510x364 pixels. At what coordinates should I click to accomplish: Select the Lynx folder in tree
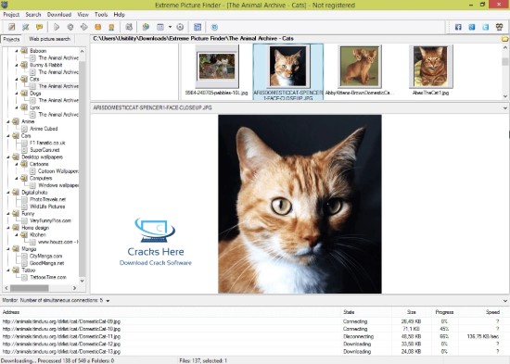34,107
